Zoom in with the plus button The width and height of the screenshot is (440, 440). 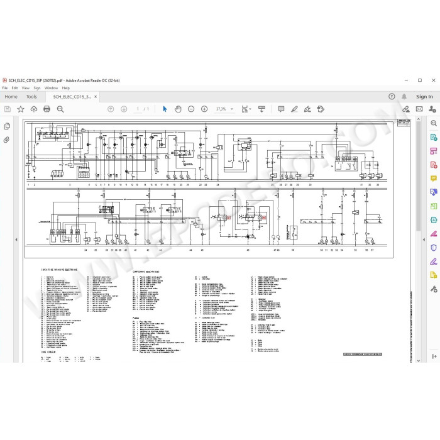(204, 109)
